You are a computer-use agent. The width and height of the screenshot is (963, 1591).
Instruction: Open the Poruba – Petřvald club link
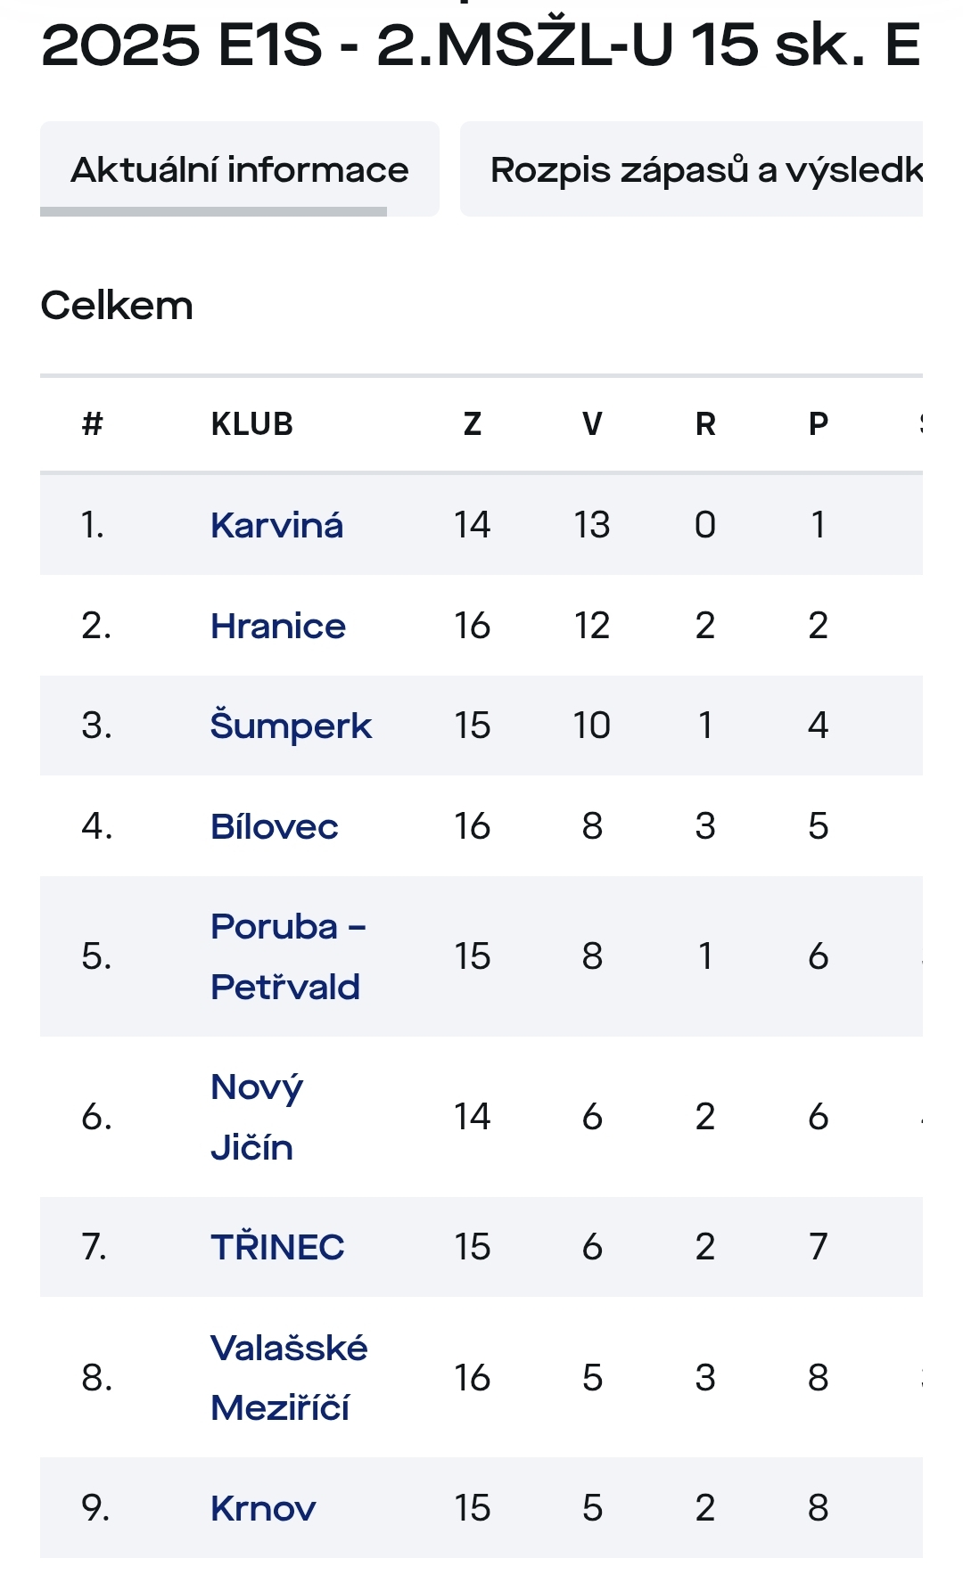[286, 956]
